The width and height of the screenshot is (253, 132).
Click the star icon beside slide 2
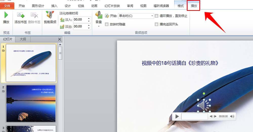3,91
